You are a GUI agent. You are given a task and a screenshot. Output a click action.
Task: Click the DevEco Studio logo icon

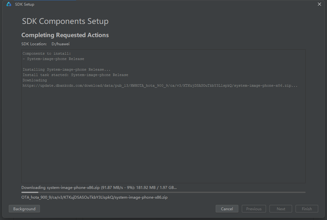9,4
